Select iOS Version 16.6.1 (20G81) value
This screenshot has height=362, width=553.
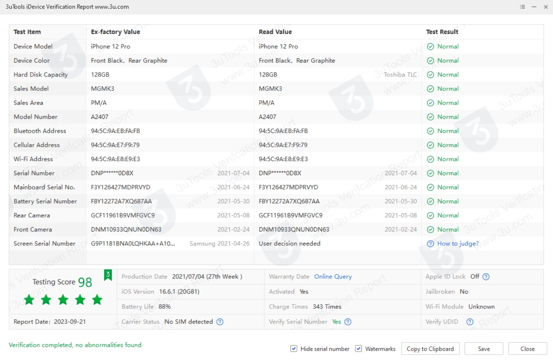pos(179,292)
